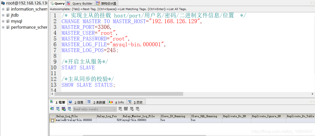
Task: Expand the performance_schema database node
Action: click(3, 27)
